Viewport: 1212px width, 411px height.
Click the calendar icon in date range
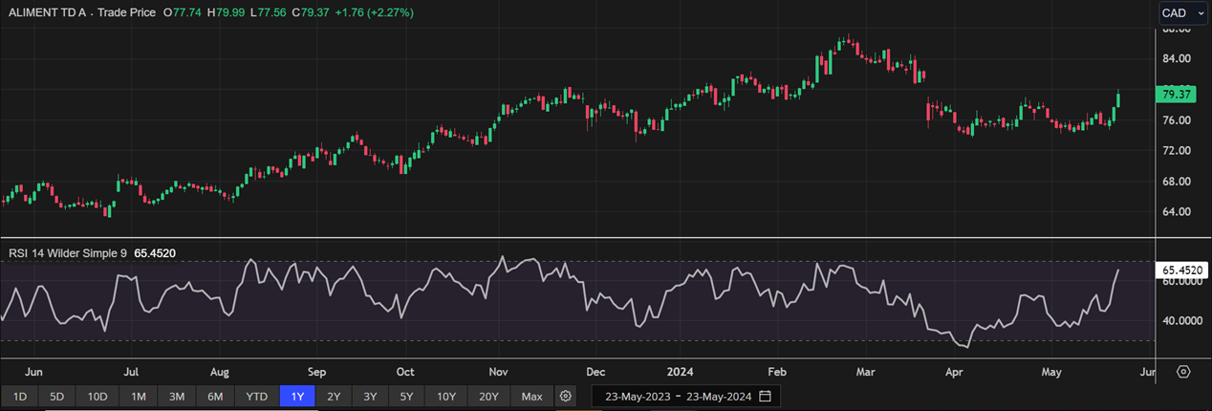point(765,396)
